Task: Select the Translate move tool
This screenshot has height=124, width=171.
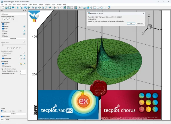Action: [x=29, y=7]
